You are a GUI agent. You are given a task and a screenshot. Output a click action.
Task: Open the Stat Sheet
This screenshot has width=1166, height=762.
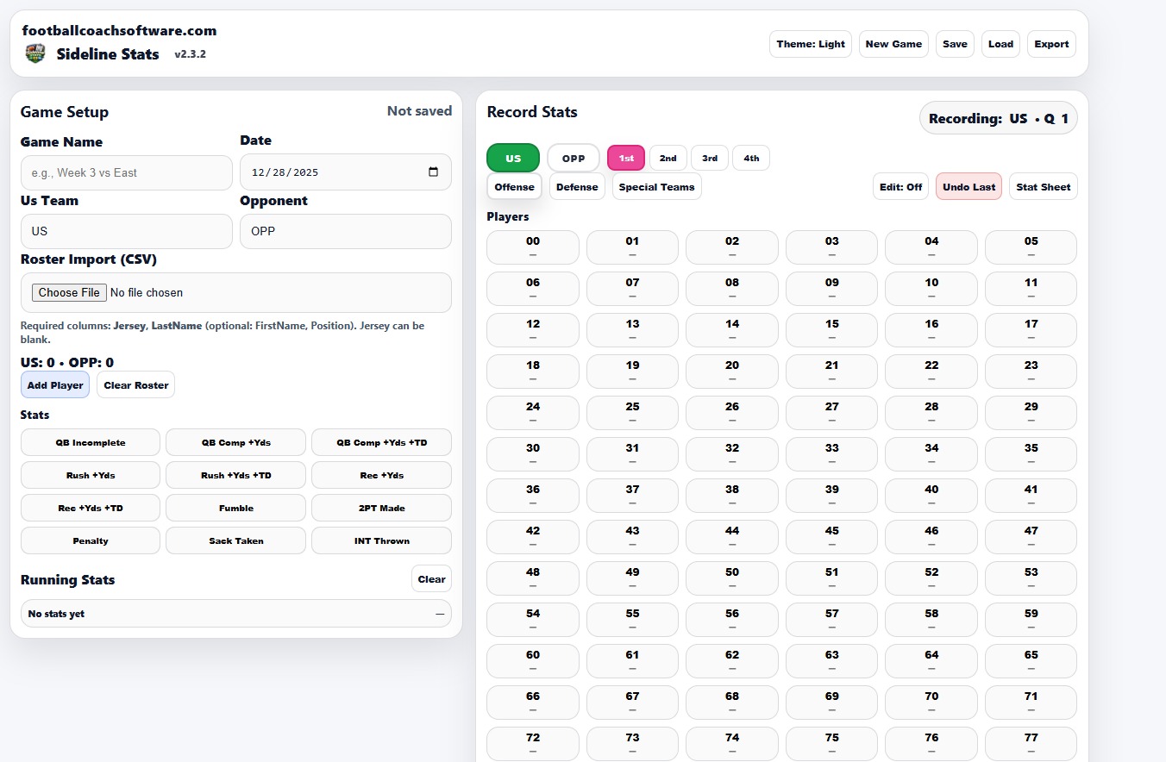click(x=1043, y=186)
